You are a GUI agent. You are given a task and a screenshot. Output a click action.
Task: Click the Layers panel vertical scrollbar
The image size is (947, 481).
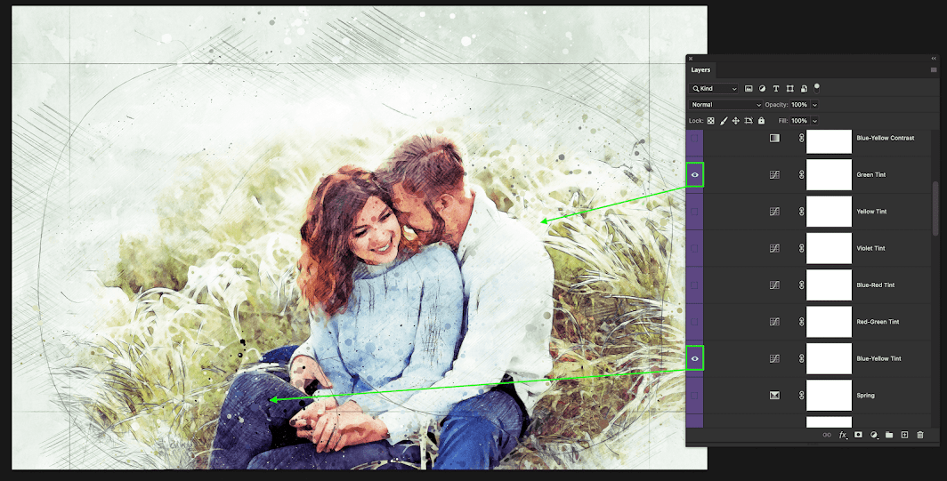coord(936,208)
